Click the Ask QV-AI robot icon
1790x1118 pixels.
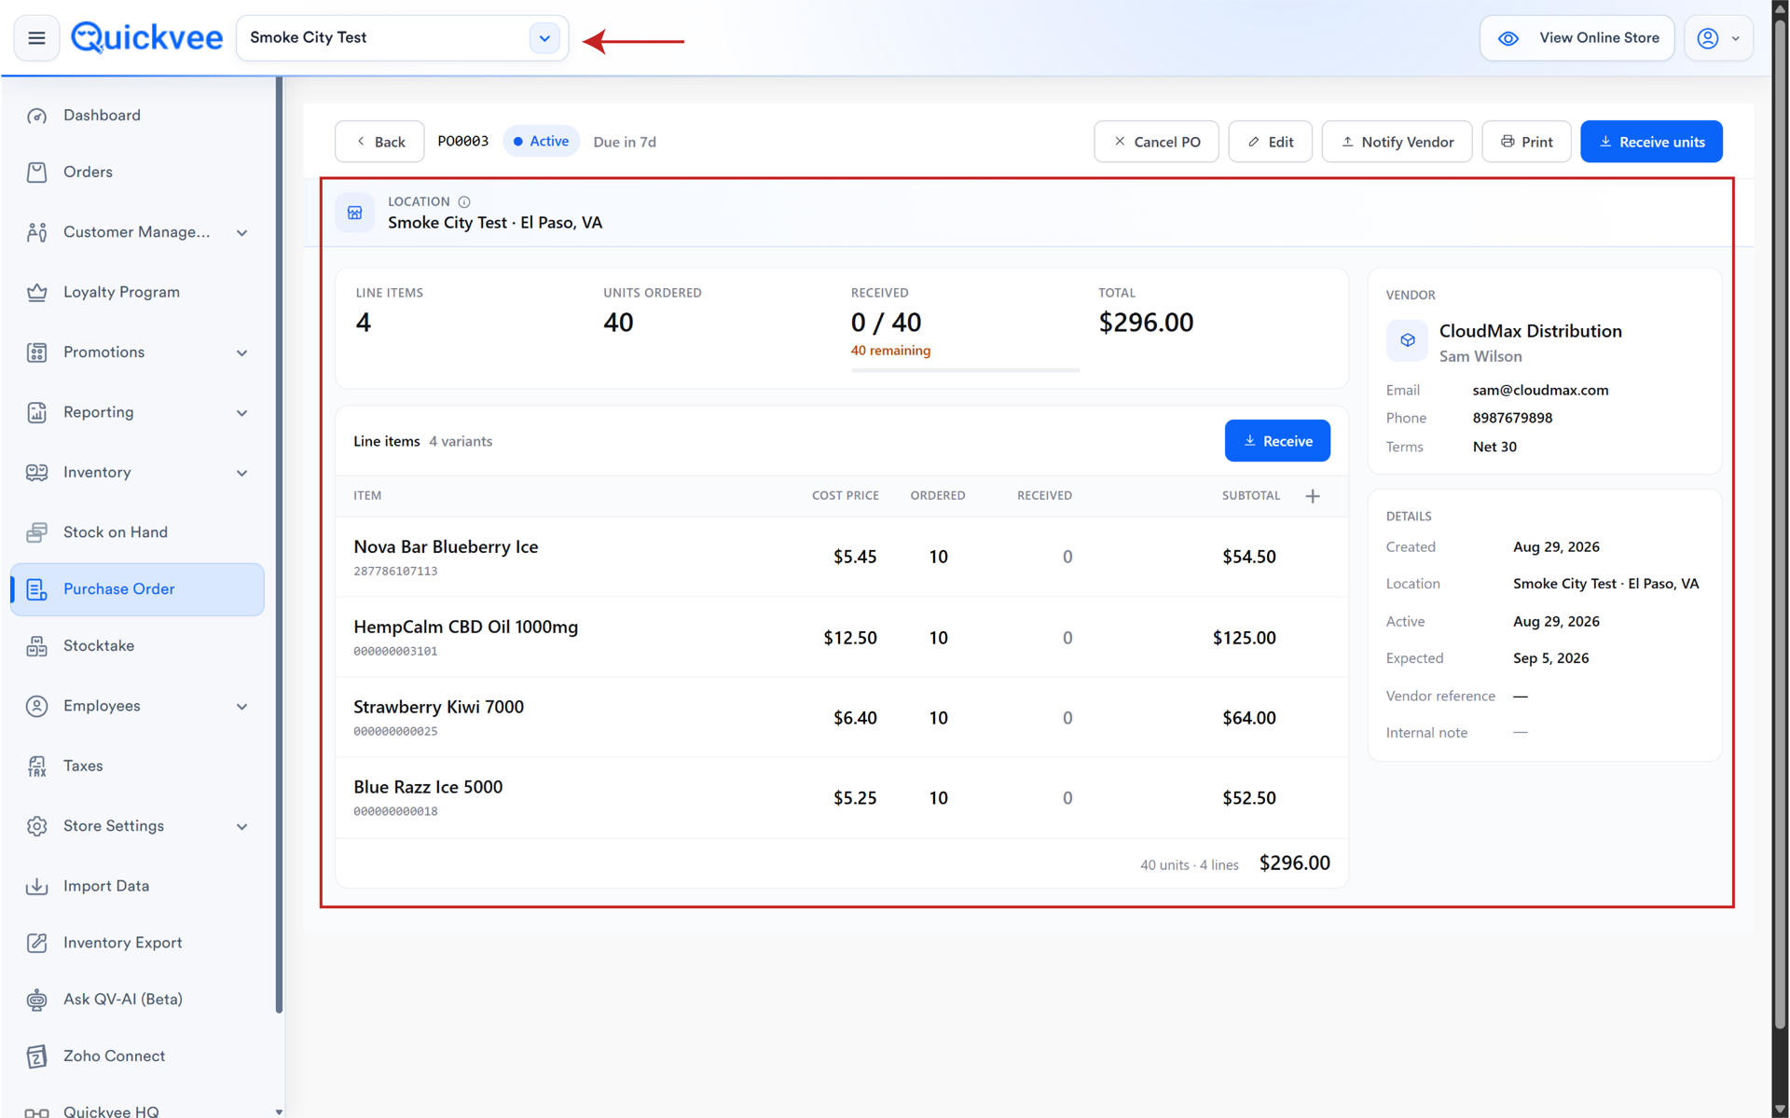click(36, 1000)
